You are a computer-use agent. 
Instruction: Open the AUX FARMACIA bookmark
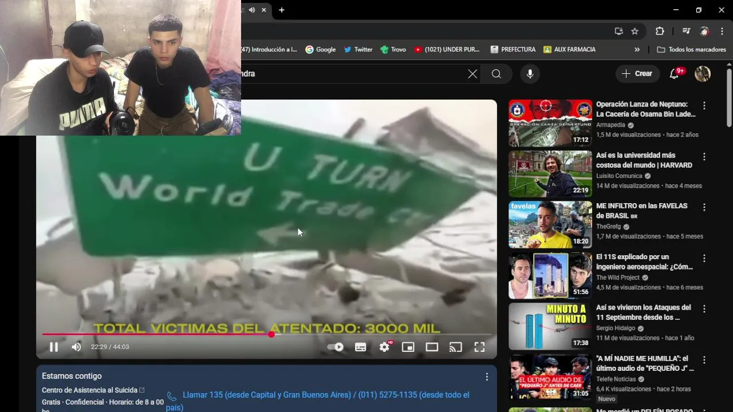pyautogui.click(x=570, y=50)
